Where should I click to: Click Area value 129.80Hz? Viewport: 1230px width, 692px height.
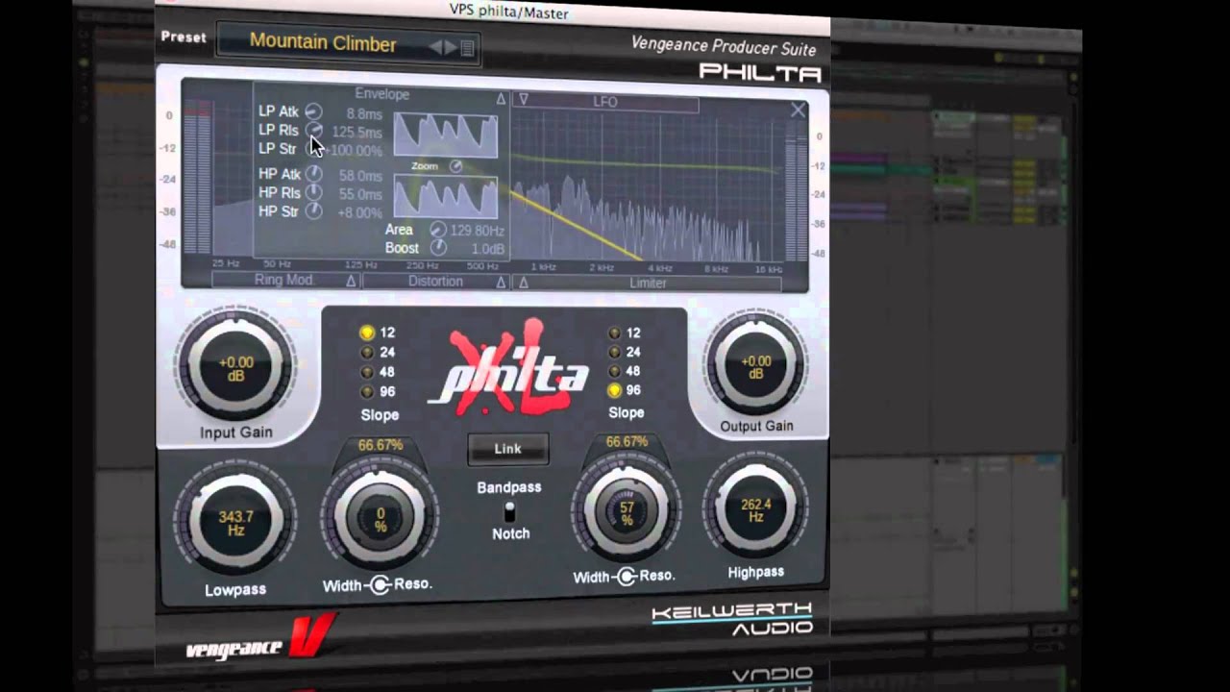(x=477, y=232)
